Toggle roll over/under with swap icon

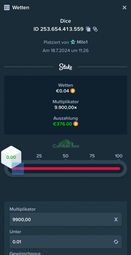pyautogui.click(x=116, y=242)
